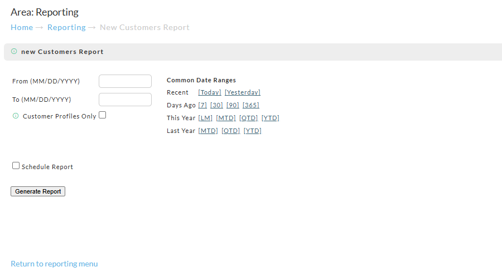Image resolution: width=502 pixels, height=277 pixels.
Task: Click the Generate Report button
Action: (x=38, y=191)
